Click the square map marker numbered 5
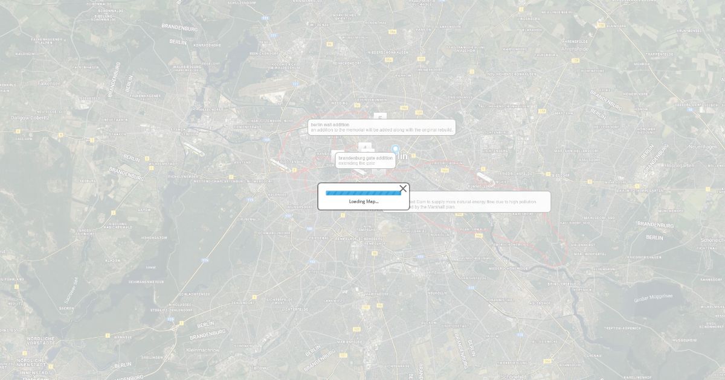 [380, 117]
